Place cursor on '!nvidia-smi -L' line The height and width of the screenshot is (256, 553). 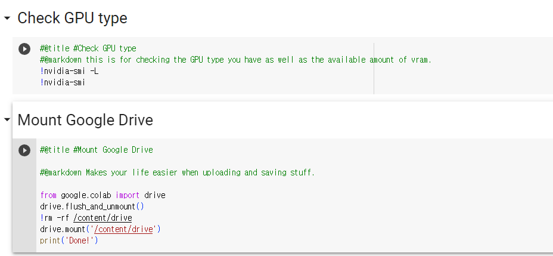tap(70, 72)
